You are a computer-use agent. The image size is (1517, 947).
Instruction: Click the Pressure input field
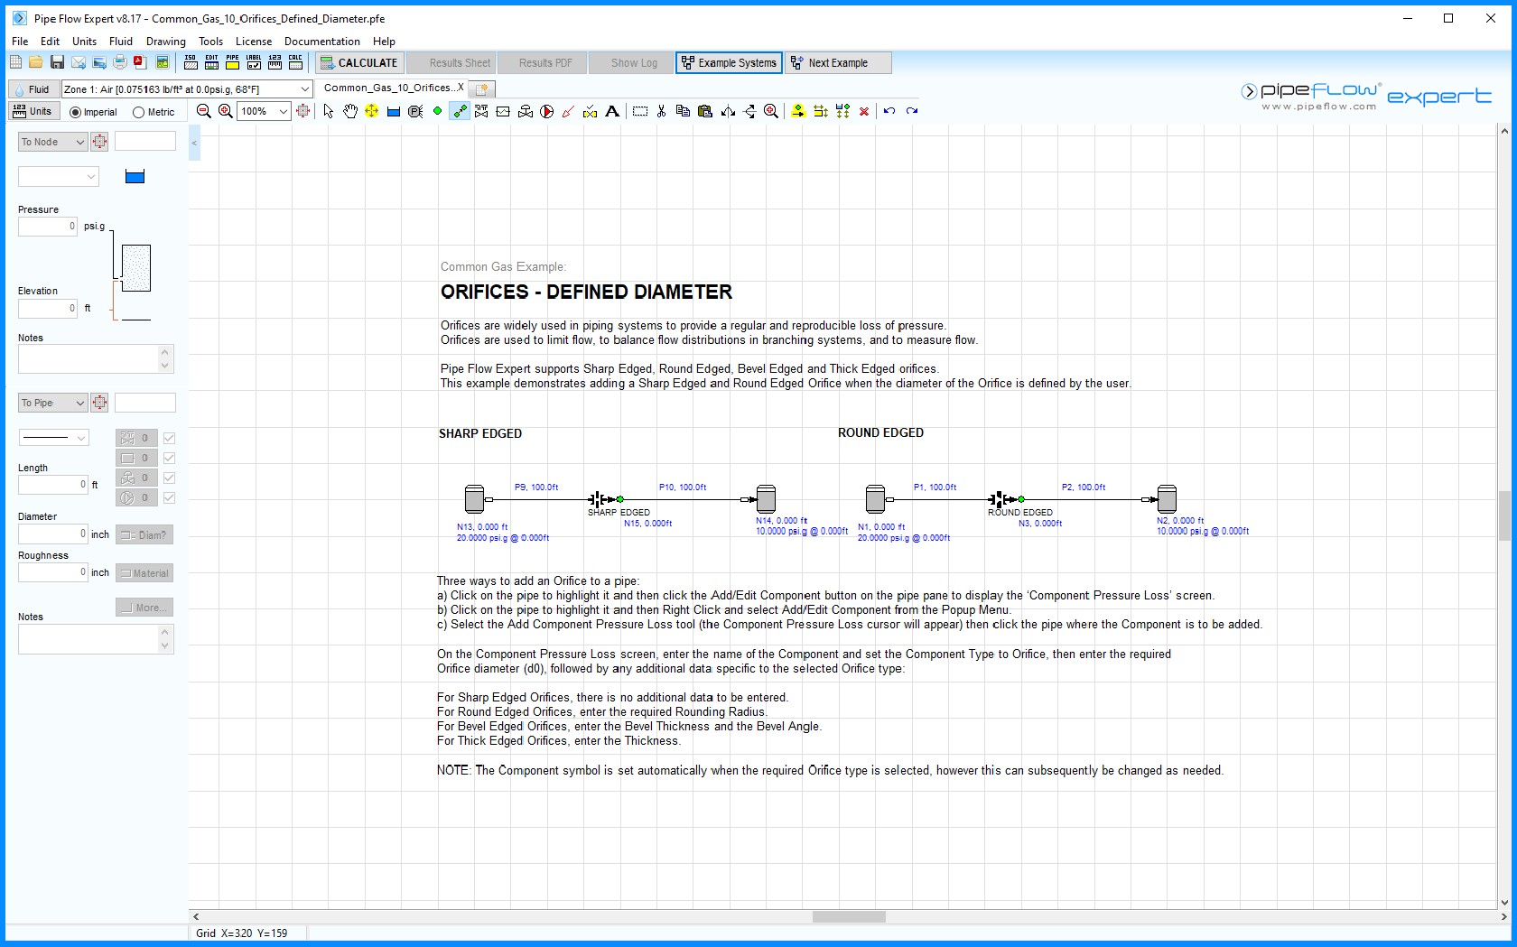point(49,227)
